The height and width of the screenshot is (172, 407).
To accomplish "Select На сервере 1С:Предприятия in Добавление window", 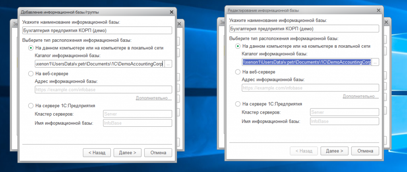I will (31, 106).
